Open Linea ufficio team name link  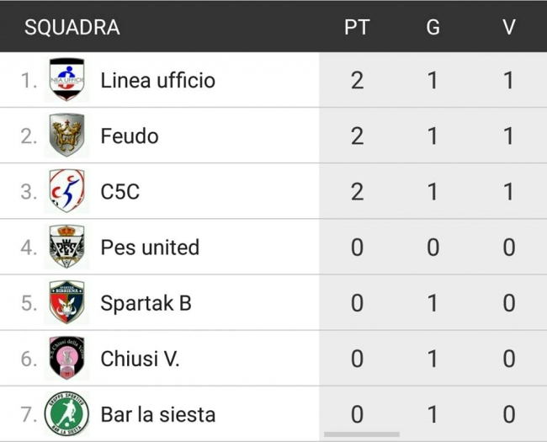[157, 80]
